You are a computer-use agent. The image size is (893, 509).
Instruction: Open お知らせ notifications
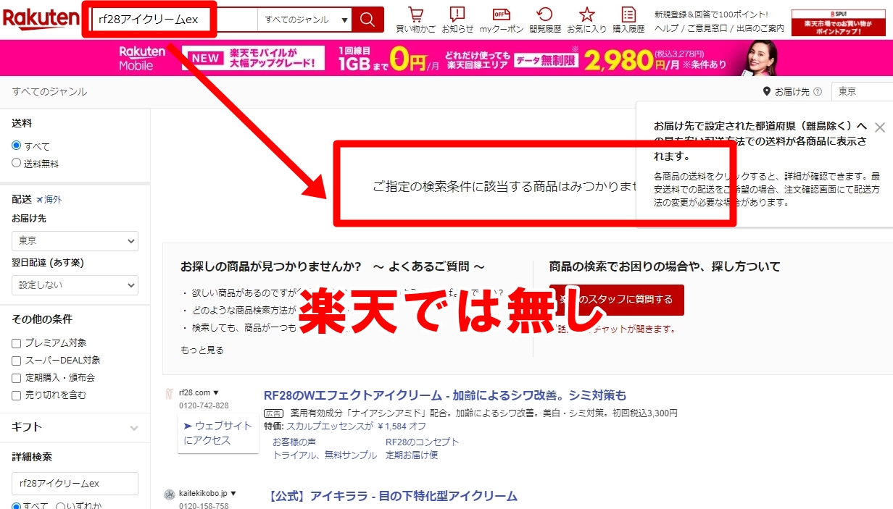click(457, 20)
